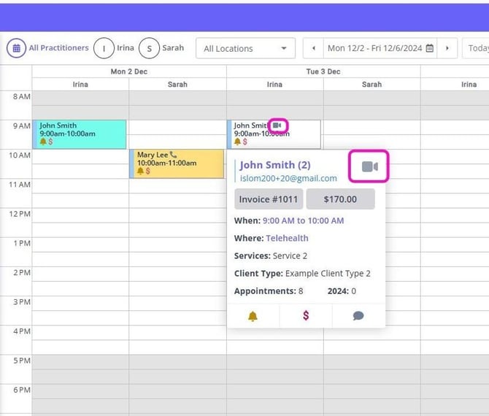Go to next week arrow
The width and height of the screenshot is (489, 416).
tap(447, 48)
